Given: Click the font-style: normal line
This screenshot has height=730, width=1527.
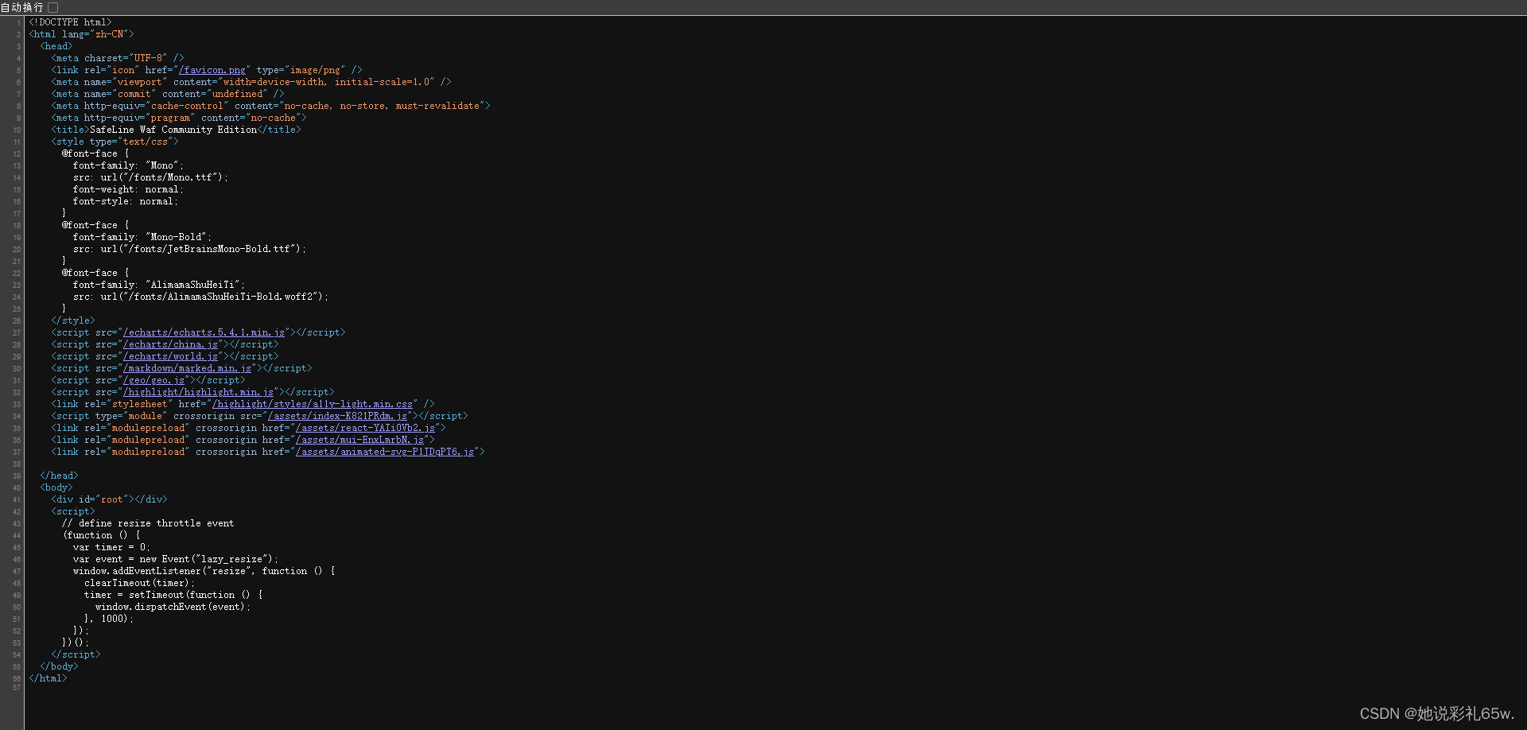Looking at the screenshot, I should coord(126,201).
